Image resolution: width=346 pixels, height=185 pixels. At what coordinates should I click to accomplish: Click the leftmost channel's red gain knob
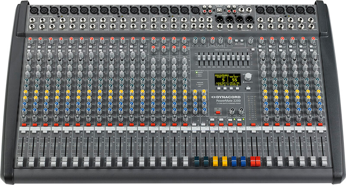(29, 40)
